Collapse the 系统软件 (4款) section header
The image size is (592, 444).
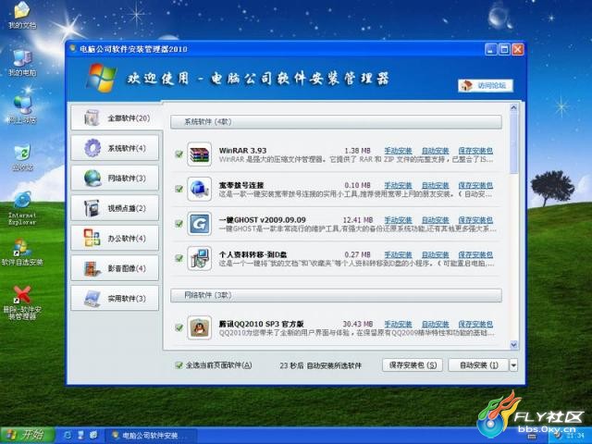[336, 122]
